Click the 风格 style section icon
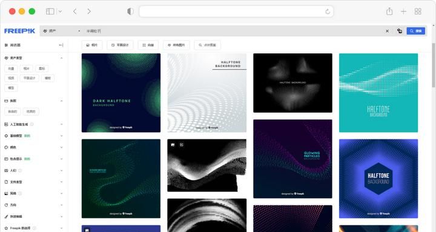This screenshot has height=232, width=436. tap(6, 193)
